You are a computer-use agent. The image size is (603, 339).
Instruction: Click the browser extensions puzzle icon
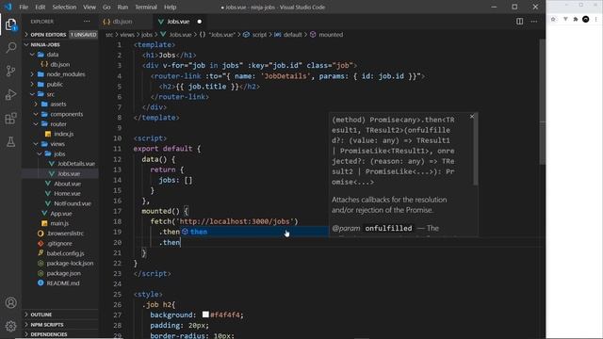click(576, 19)
